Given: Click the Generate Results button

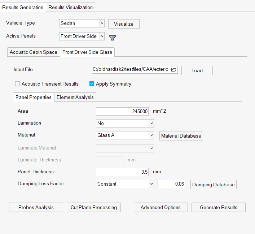Looking at the screenshot, I should 218,207.
